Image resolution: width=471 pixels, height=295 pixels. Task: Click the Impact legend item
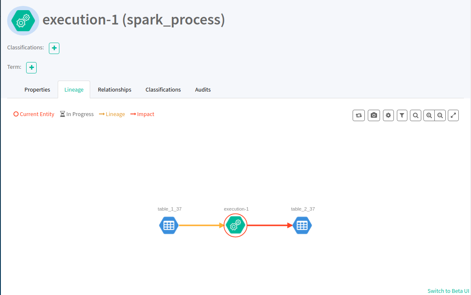pos(142,114)
